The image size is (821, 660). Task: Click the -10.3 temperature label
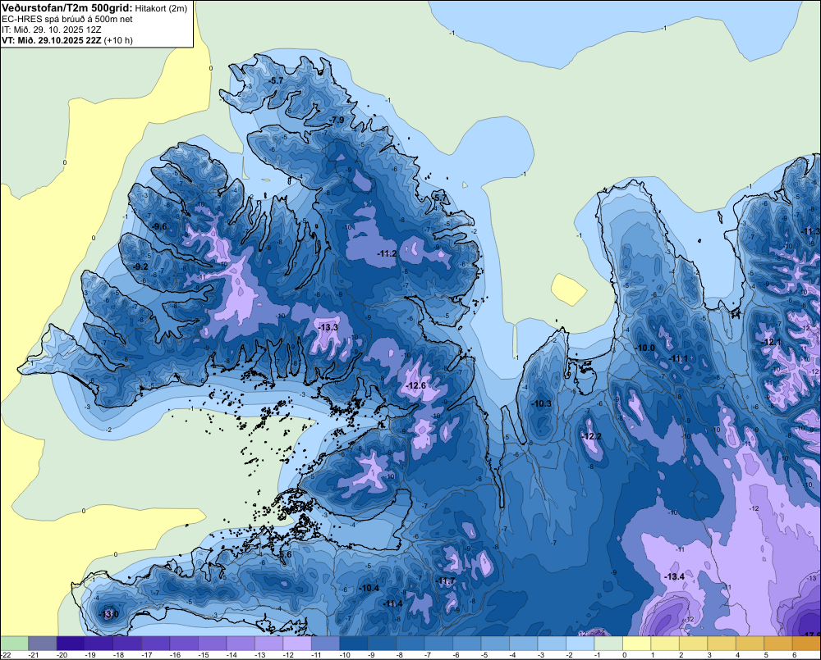[541, 403]
